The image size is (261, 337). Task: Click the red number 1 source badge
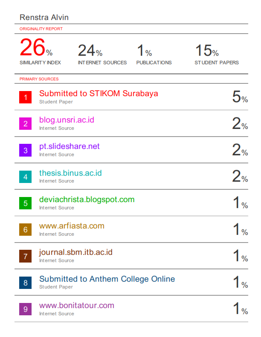coord(26,97)
